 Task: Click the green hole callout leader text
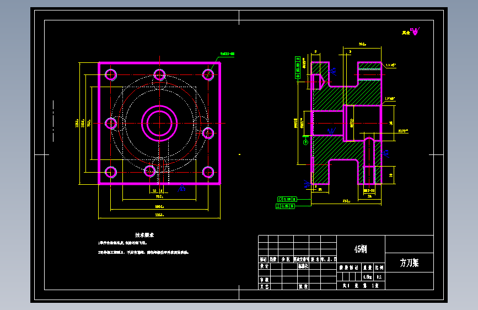(x=227, y=54)
